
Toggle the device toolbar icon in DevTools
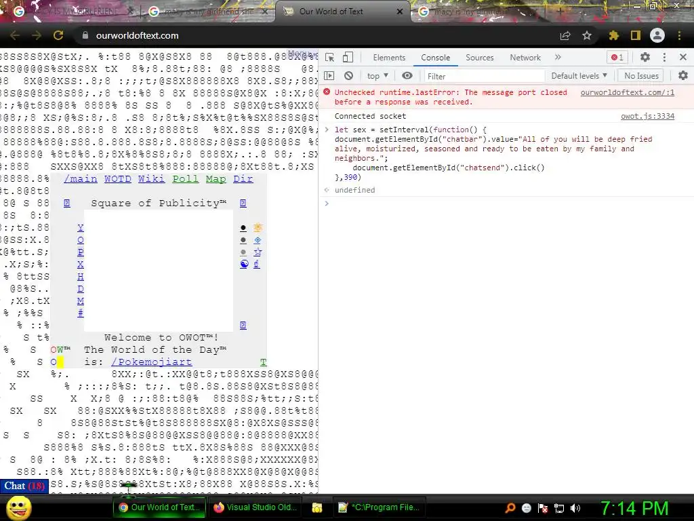(x=348, y=57)
